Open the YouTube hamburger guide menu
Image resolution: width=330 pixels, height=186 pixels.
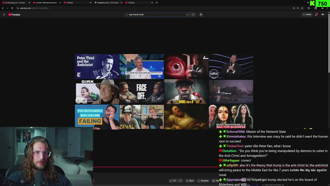pyautogui.click(x=4, y=14)
